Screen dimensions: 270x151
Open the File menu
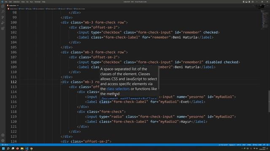(6, 2)
